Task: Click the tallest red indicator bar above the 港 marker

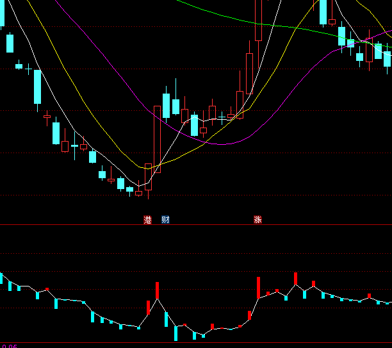Action: point(157,290)
